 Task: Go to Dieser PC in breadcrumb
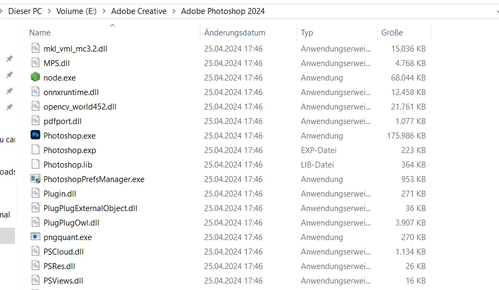[25, 11]
